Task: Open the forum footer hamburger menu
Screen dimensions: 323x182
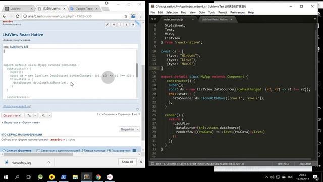Action: click(x=134, y=151)
